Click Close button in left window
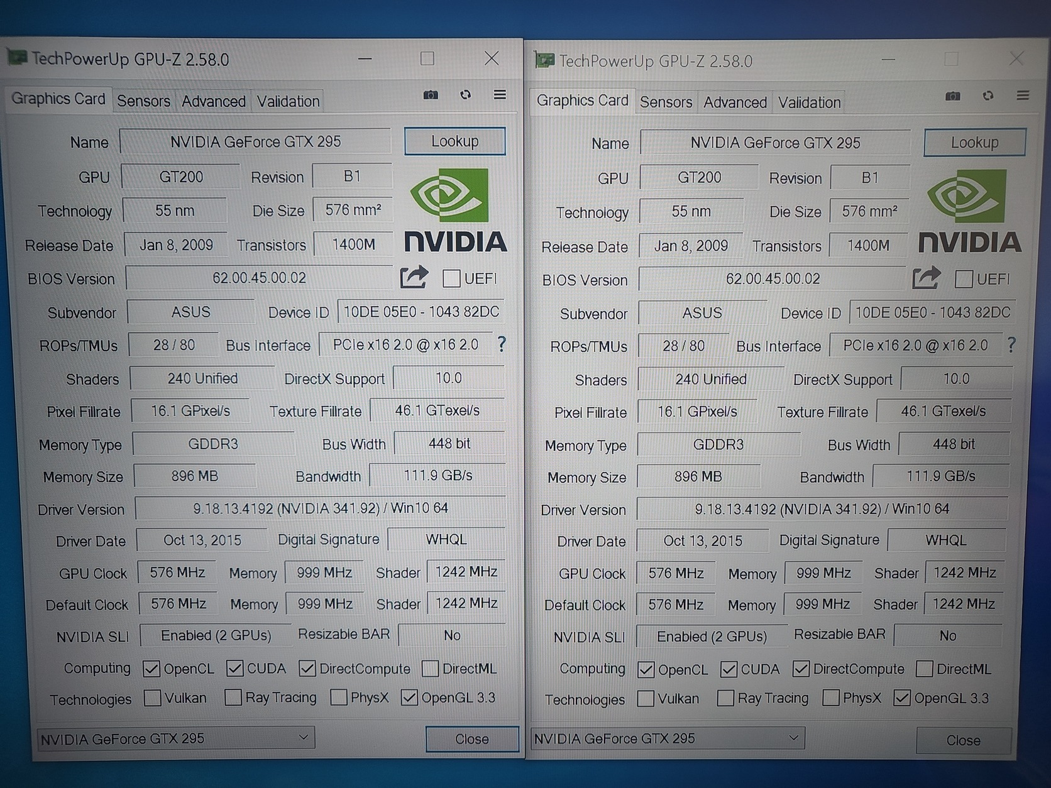Image resolution: width=1051 pixels, height=788 pixels. (x=472, y=739)
